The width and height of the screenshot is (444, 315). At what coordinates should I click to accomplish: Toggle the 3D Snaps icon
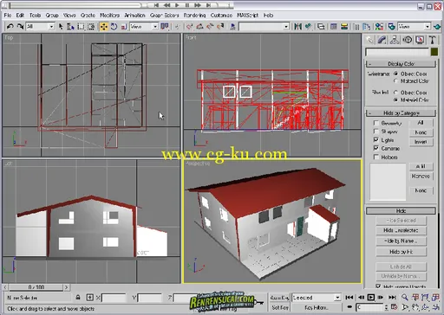point(190,27)
